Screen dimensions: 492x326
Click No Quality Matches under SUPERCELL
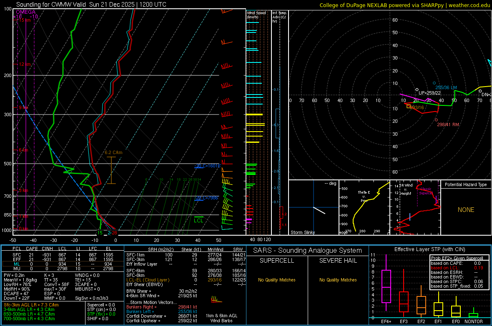pyautogui.click(x=277, y=280)
